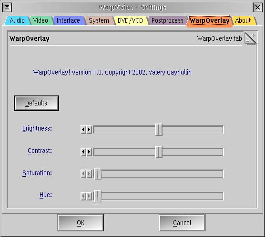Select the Interface tab
This screenshot has height=237, width=265.
[x=68, y=20]
